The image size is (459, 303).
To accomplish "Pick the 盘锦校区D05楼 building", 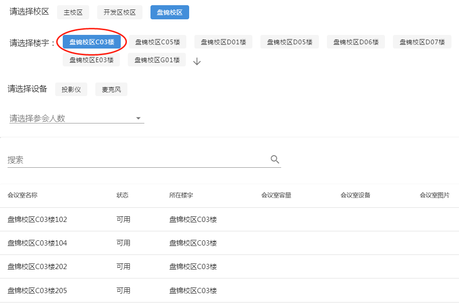I will coord(290,42).
